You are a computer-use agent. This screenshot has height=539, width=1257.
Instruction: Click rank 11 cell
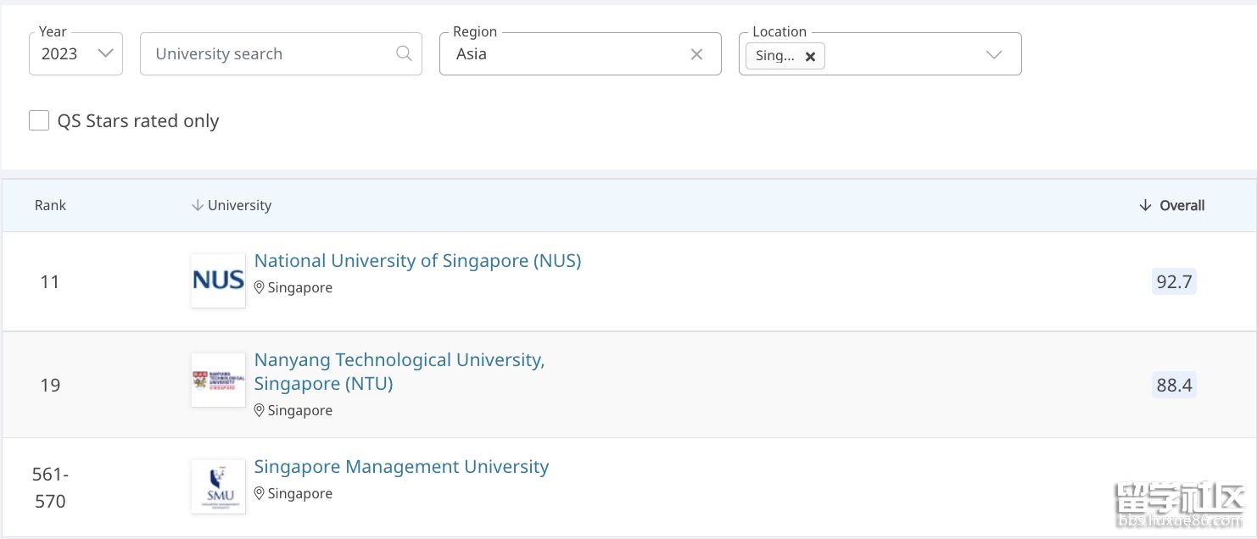click(50, 281)
